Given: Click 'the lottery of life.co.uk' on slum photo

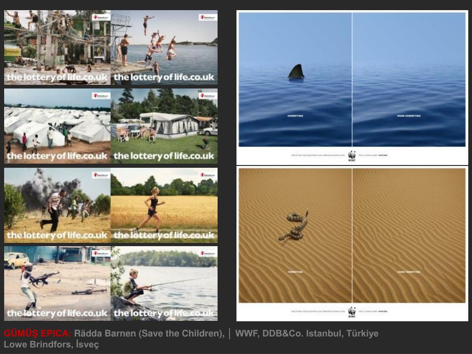Looking at the screenshot, I should point(57,77).
